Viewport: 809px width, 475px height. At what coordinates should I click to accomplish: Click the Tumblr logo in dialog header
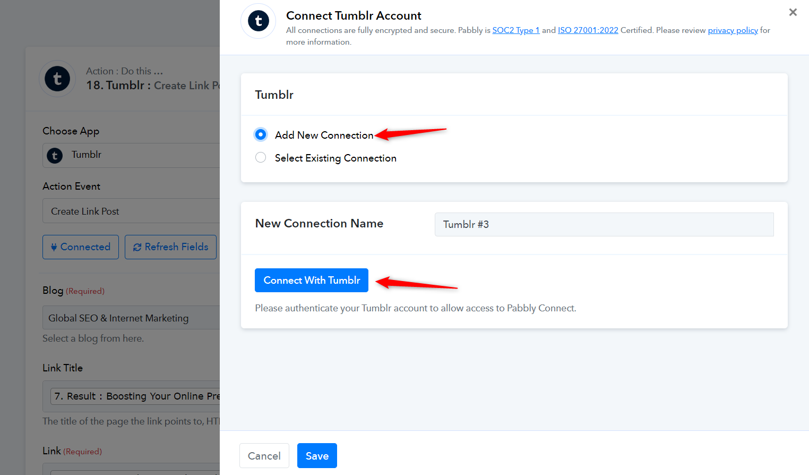(x=259, y=21)
